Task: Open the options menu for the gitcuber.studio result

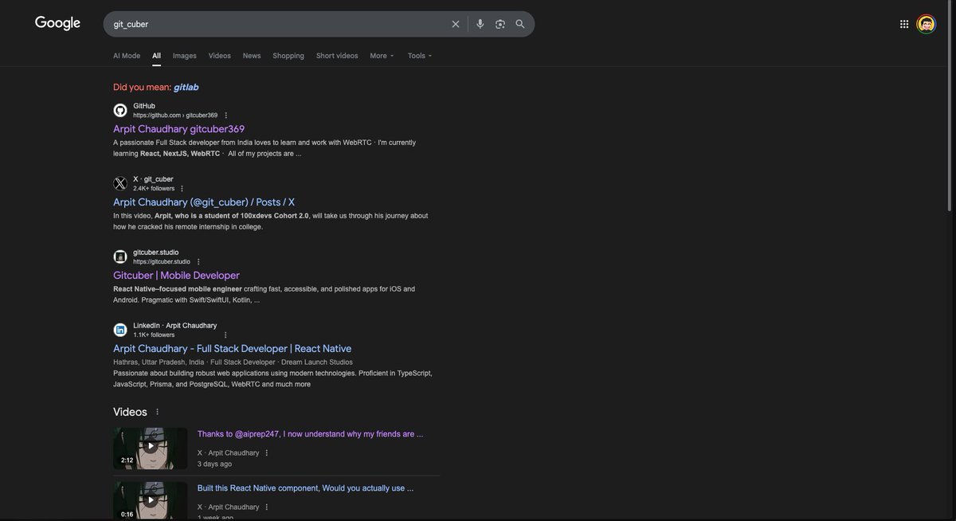Action: tap(198, 262)
